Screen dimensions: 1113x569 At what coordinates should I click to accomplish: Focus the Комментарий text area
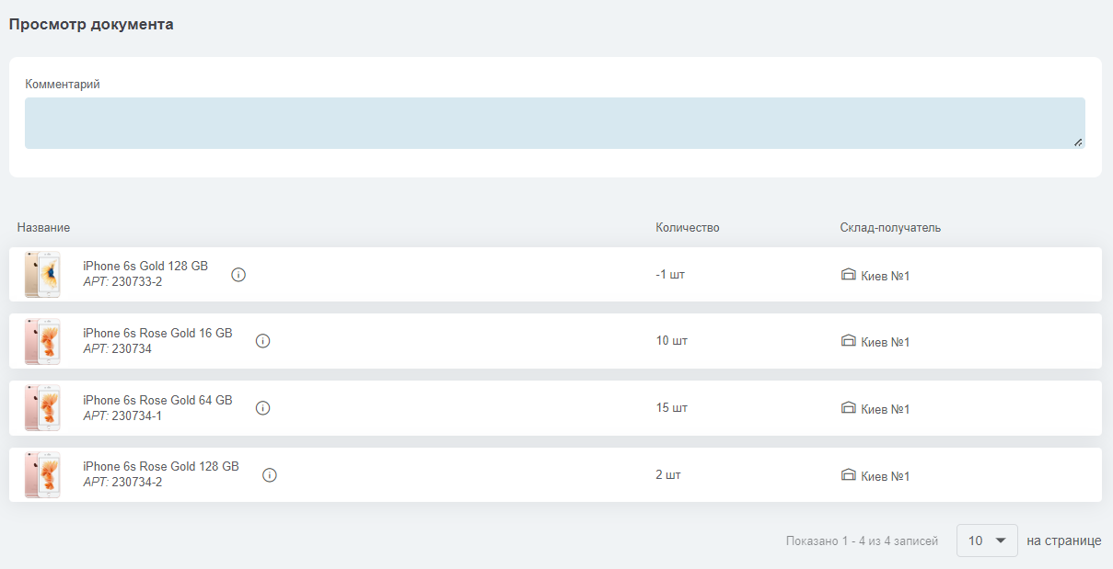pyautogui.click(x=555, y=123)
